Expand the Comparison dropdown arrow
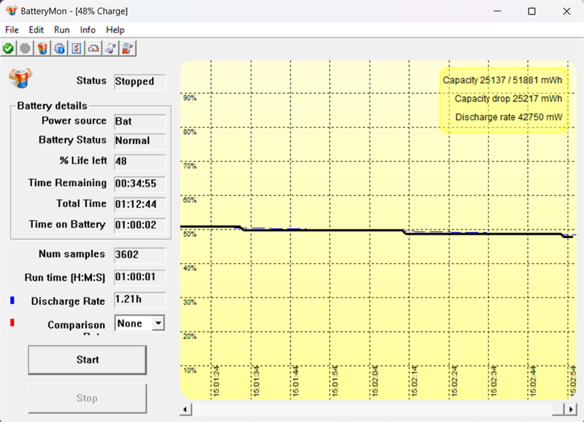The width and height of the screenshot is (584, 422). click(158, 323)
